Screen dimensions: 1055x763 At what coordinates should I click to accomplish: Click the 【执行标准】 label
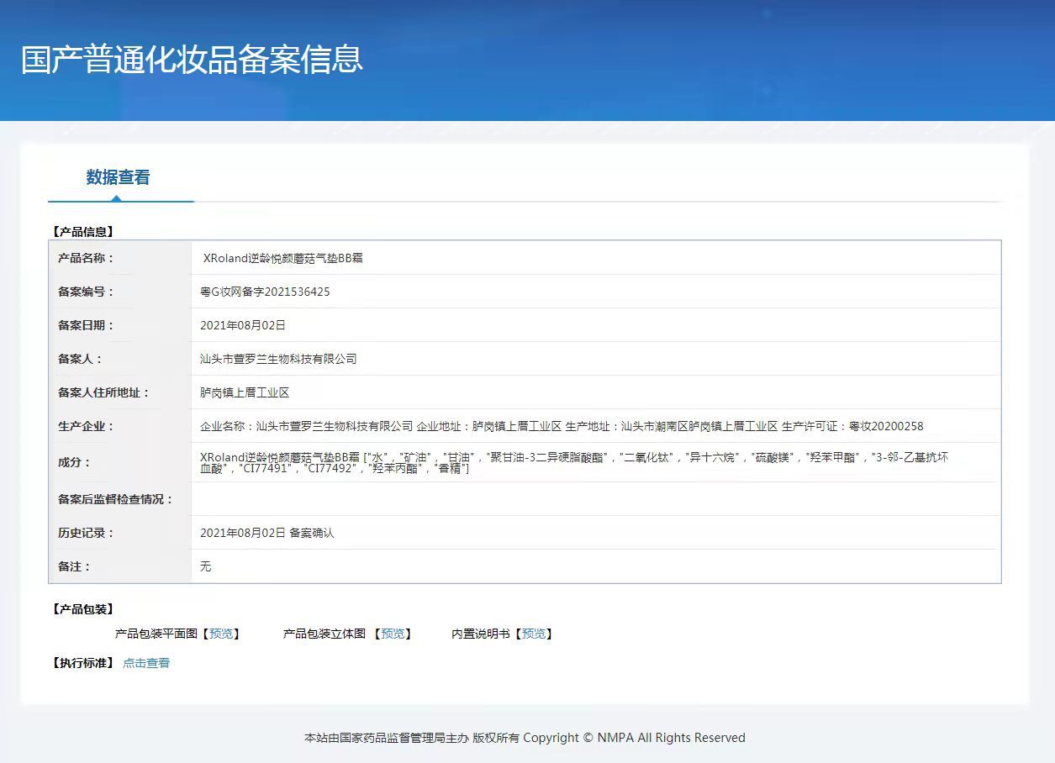tap(82, 663)
